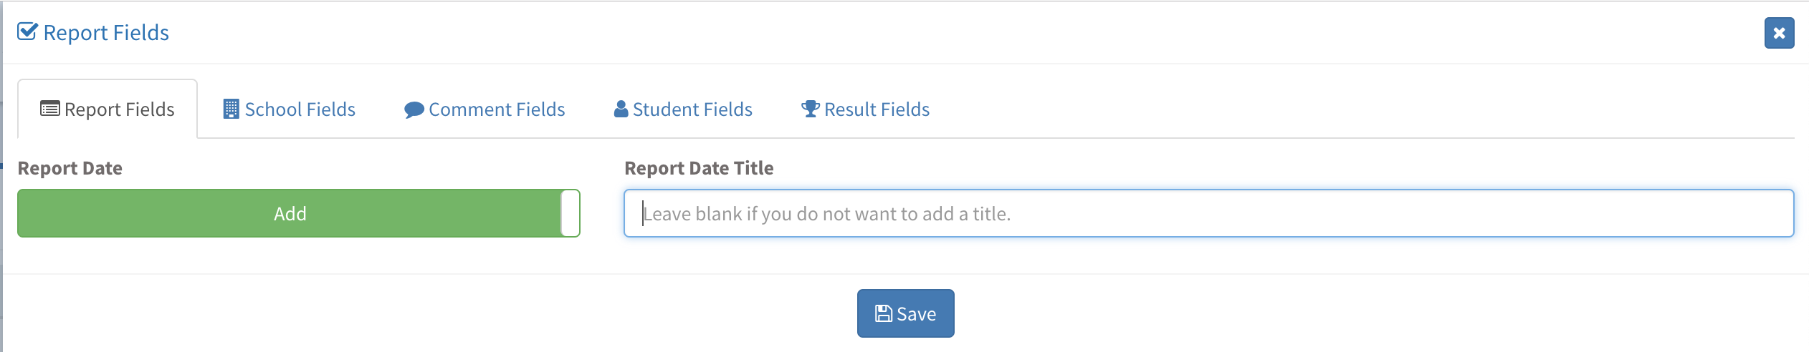Toggle the green Add switch for Report Date

tap(290, 213)
